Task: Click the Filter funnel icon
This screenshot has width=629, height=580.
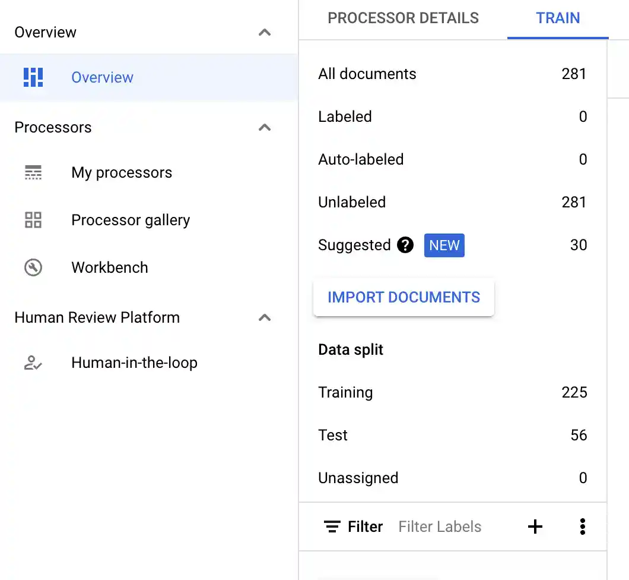Action: [332, 527]
